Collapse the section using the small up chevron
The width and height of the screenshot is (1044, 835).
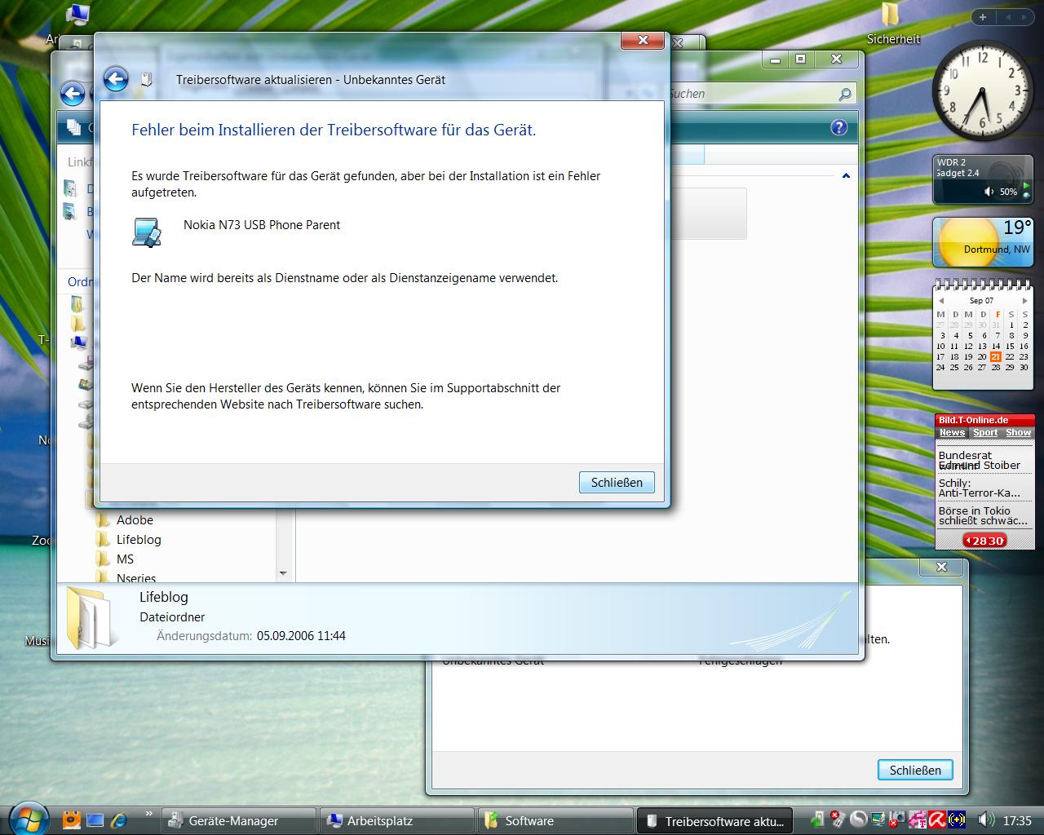pos(846,175)
